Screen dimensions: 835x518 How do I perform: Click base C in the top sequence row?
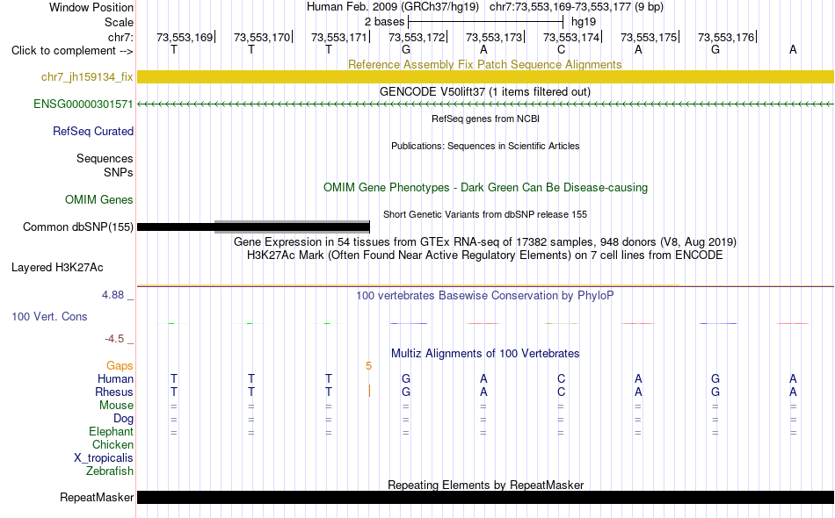click(x=561, y=50)
